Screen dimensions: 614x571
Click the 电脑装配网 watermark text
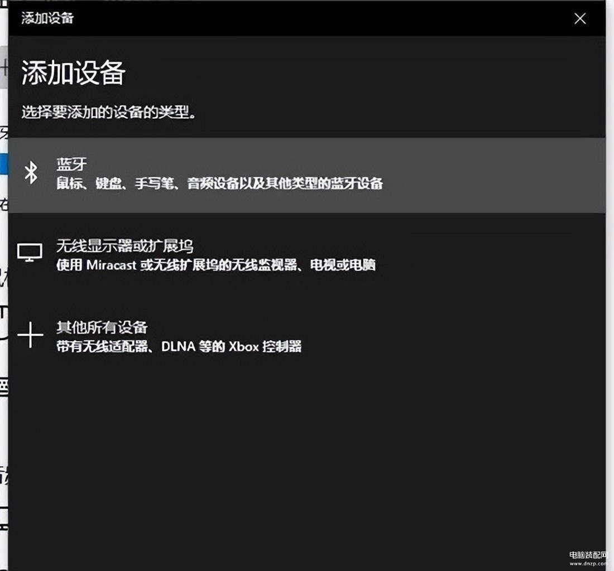(587, 555)
